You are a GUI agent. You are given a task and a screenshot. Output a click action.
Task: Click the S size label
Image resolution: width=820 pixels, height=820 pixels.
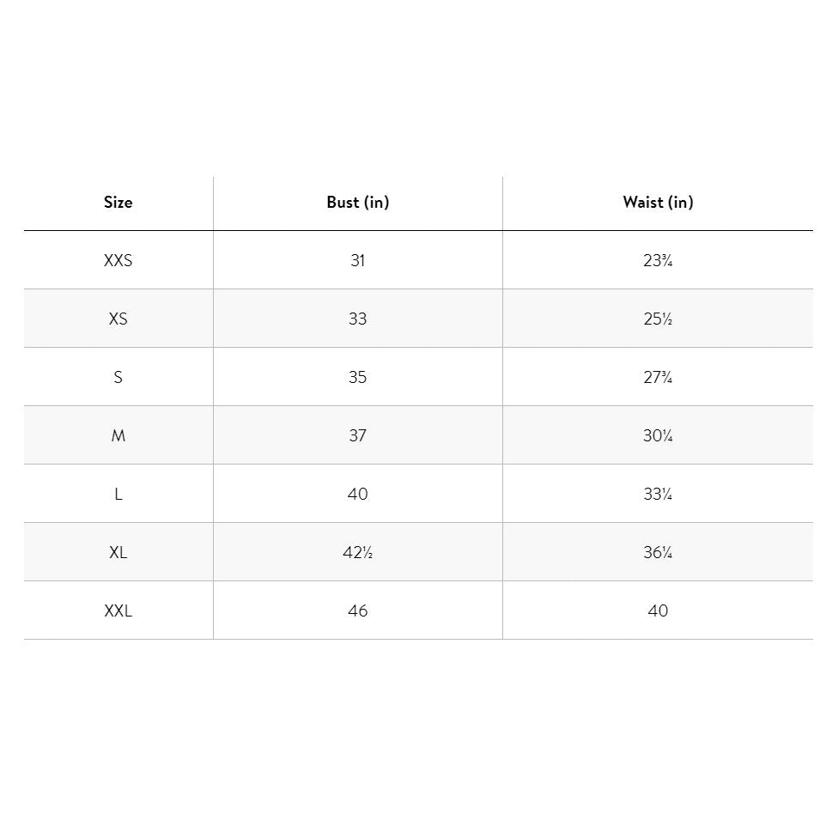coord(118,377)
